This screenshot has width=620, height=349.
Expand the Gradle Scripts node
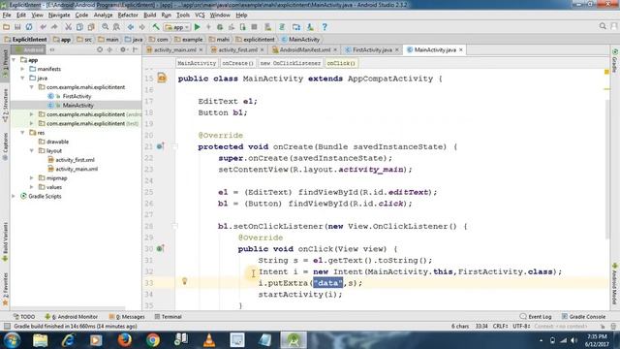[x=14, y=196]
